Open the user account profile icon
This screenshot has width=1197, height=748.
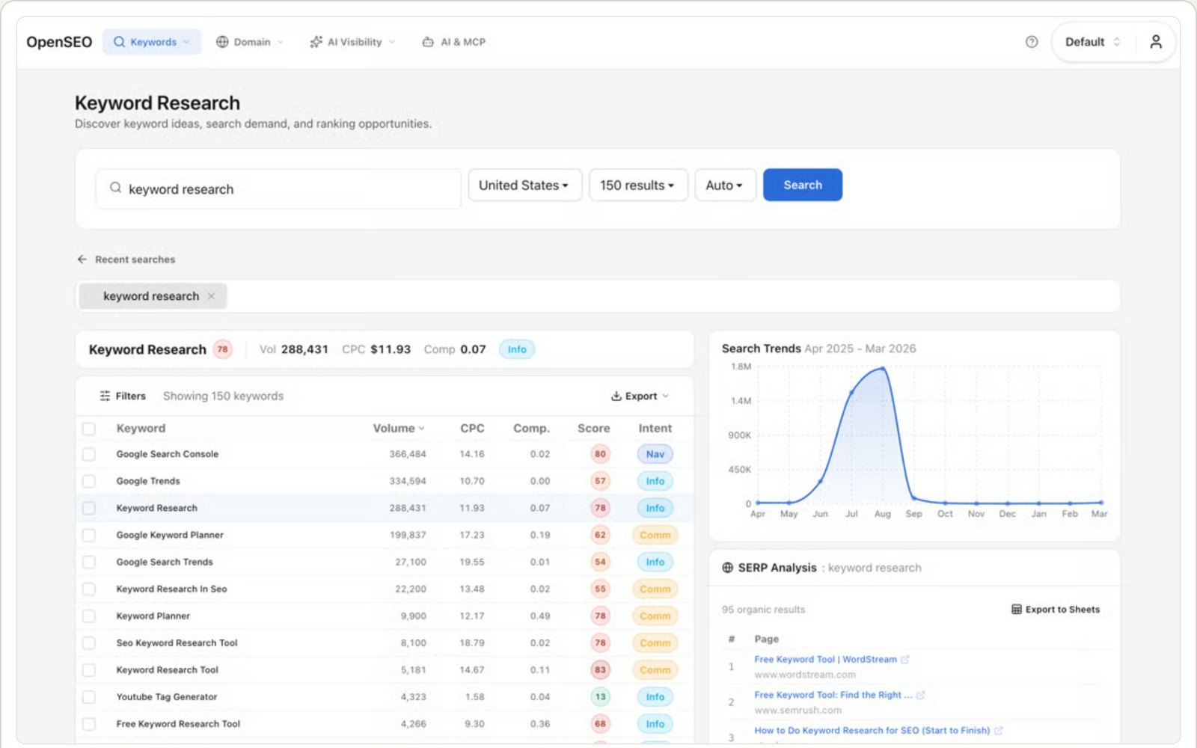tap(1156, 42)
